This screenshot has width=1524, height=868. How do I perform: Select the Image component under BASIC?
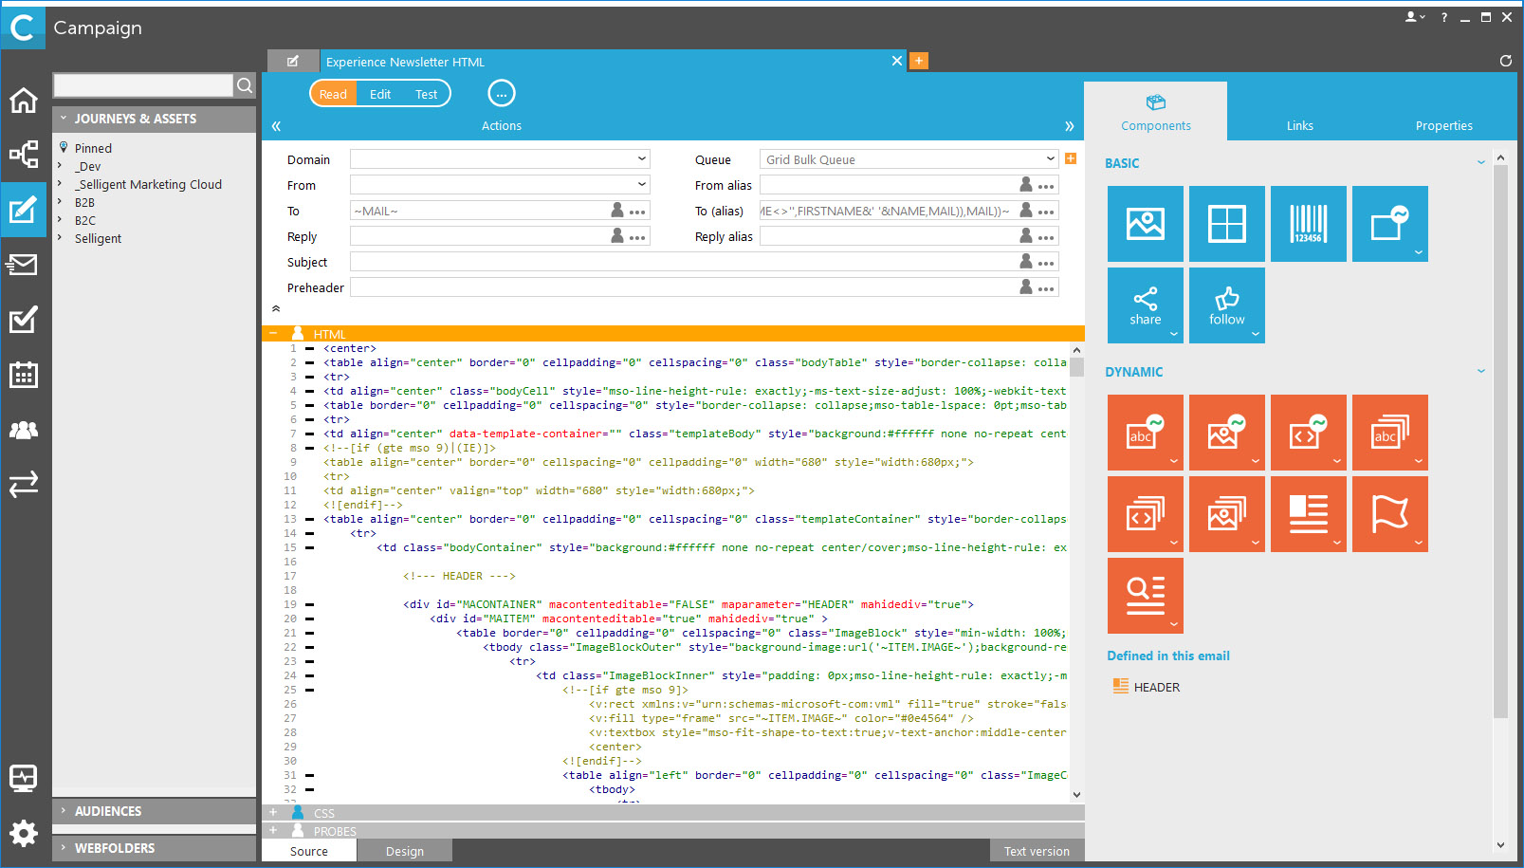click(x=1145, y=224)
